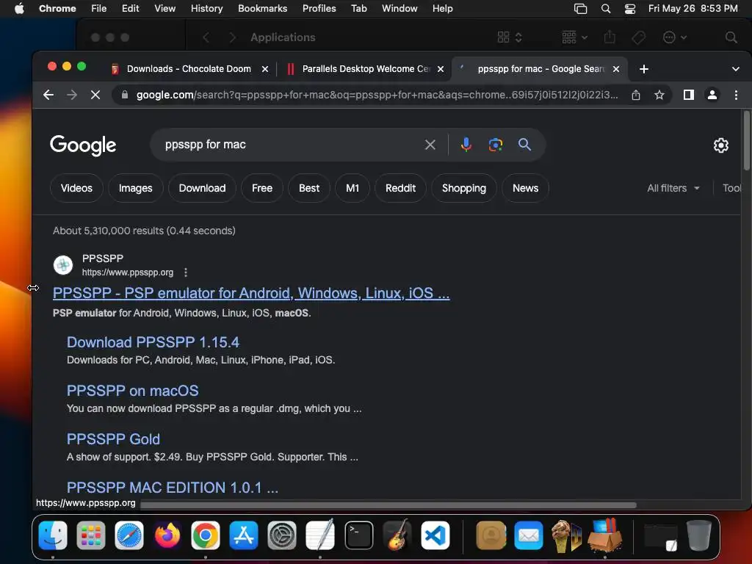This screenshot has height=564, width=752.
Task: Open PPSSPP on macOS link
Action: pyautogui.click(x=132, y=391)
